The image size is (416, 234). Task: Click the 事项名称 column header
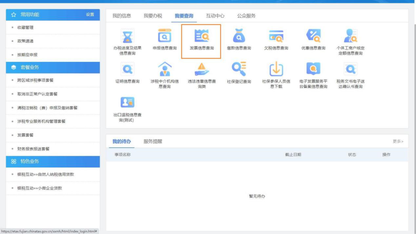122,154
